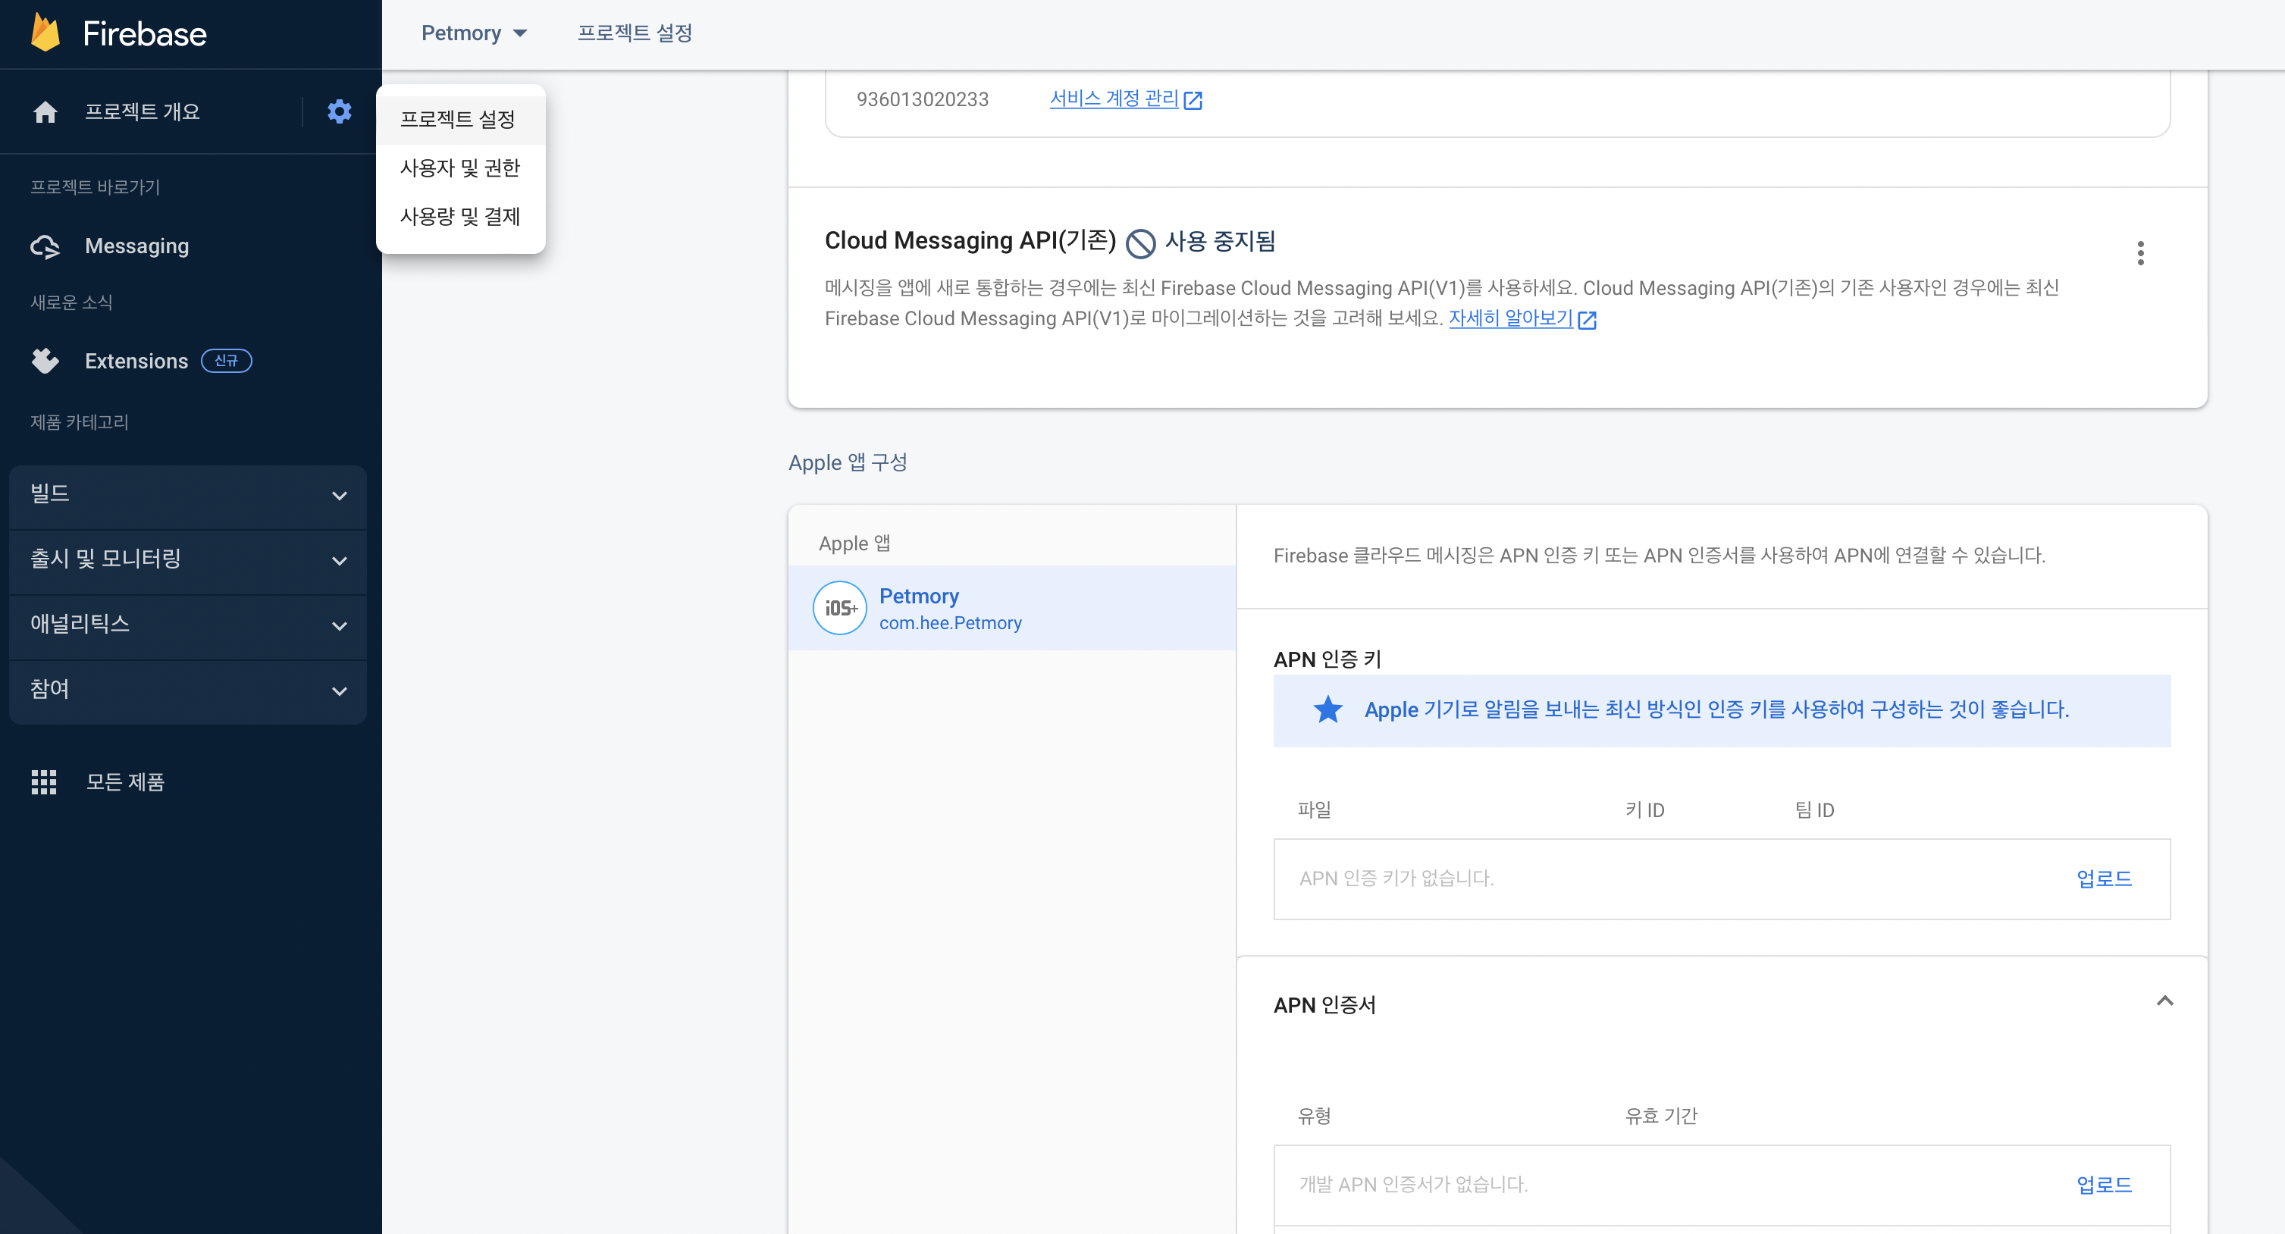The width and height of the screenshot is (2285, 1234).
Task: Click the project overview home icon
Action: (x=45, y=111)
